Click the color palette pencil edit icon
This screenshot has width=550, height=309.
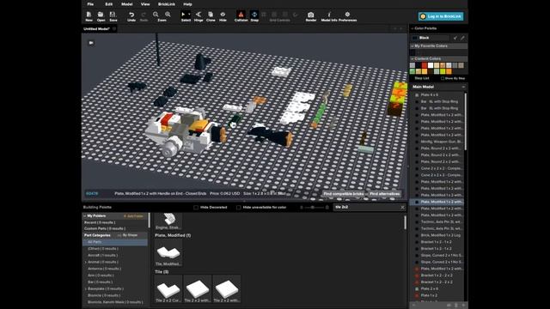pyautogui.click(x=462, y=38)
